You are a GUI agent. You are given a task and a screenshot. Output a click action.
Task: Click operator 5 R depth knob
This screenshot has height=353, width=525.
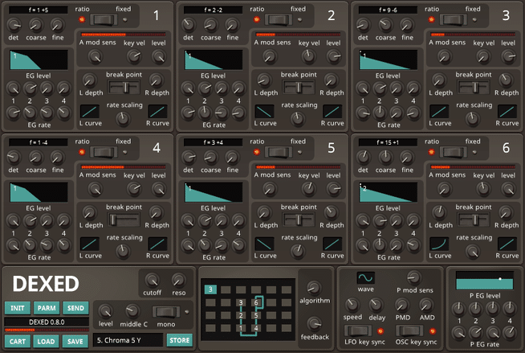point(332,212)
